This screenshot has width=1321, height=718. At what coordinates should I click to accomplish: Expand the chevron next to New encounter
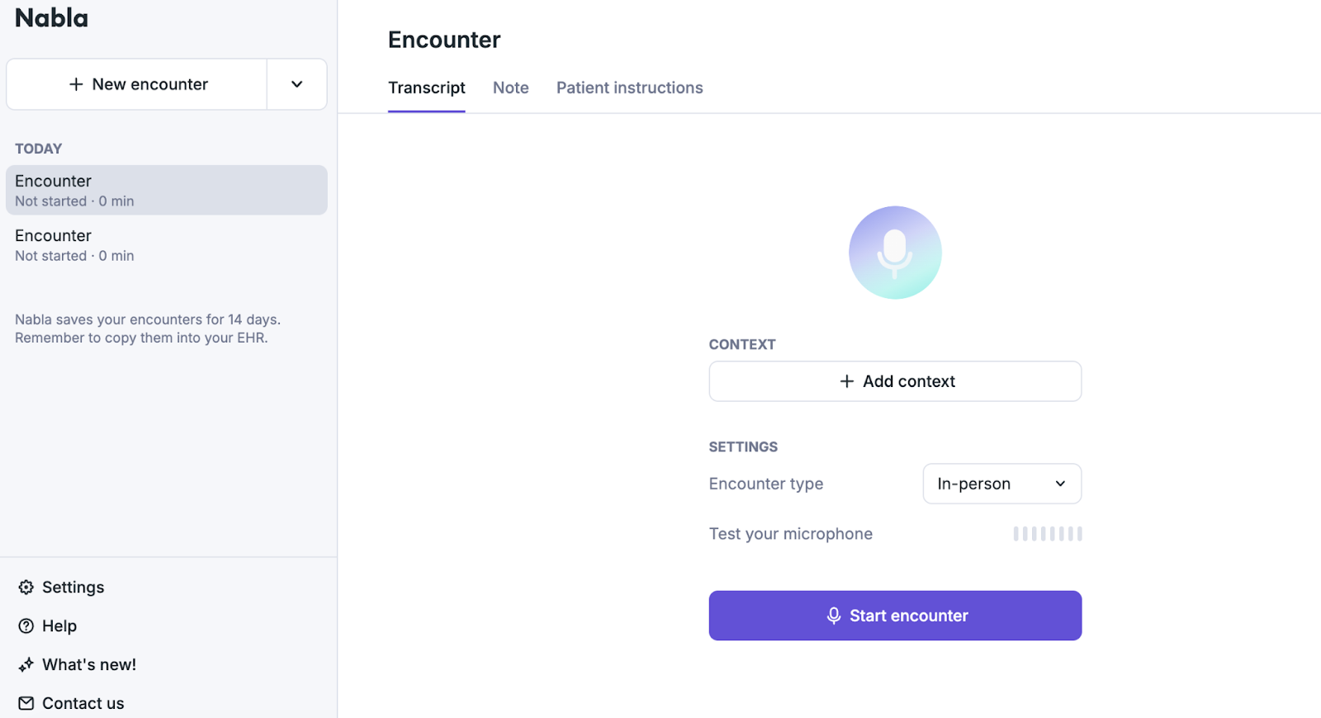click(296, 83)
